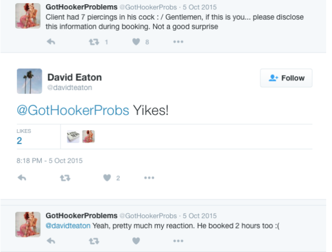Viewport: 332px width, 252px height.
Task: Click the Follow button for David Eaton
Action: pyautogui.click(x=286, y=78)
